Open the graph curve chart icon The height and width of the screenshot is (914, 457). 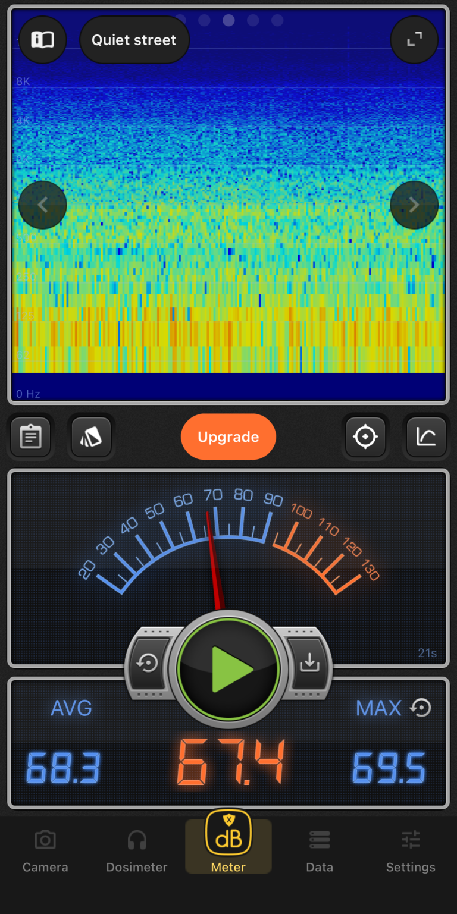coord(426,437)
